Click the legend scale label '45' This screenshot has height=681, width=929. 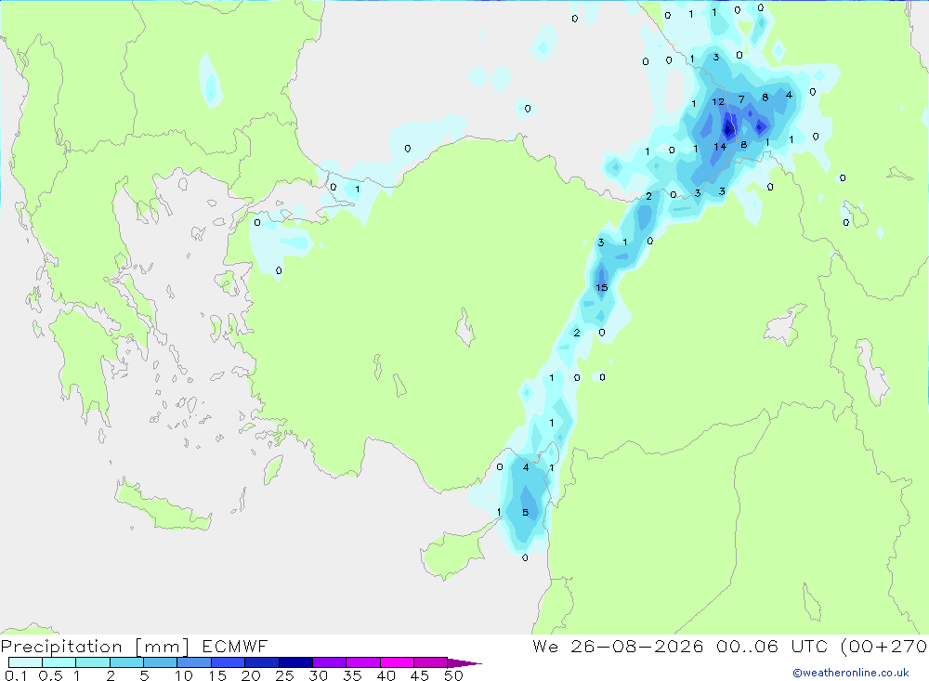(x=420, y=675)
